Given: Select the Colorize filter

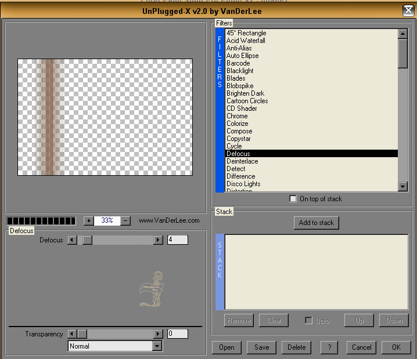Looking at the screenshot, I should (311, 124).
